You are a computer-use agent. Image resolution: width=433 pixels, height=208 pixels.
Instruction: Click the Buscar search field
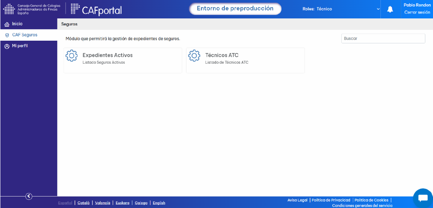click(x=383, y=38)
